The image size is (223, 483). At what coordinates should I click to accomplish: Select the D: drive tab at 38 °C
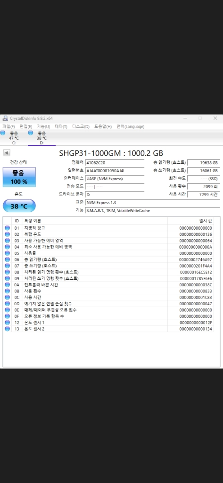(41, 138)
